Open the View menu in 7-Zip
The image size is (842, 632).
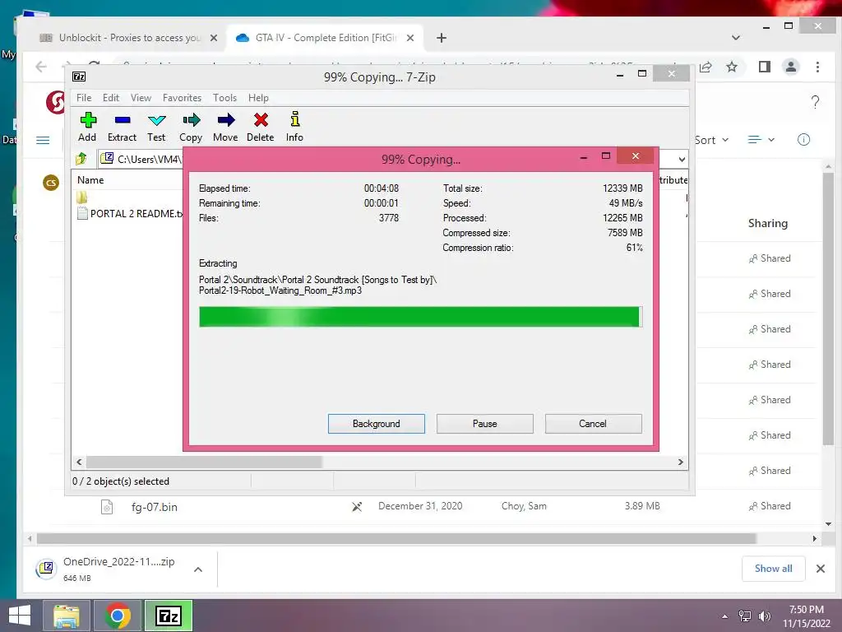[141, 98]
